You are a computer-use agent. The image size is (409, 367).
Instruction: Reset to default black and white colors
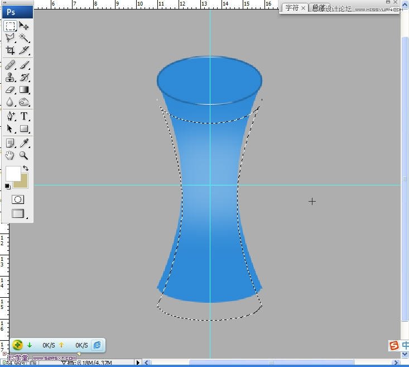tap(8, 186)
